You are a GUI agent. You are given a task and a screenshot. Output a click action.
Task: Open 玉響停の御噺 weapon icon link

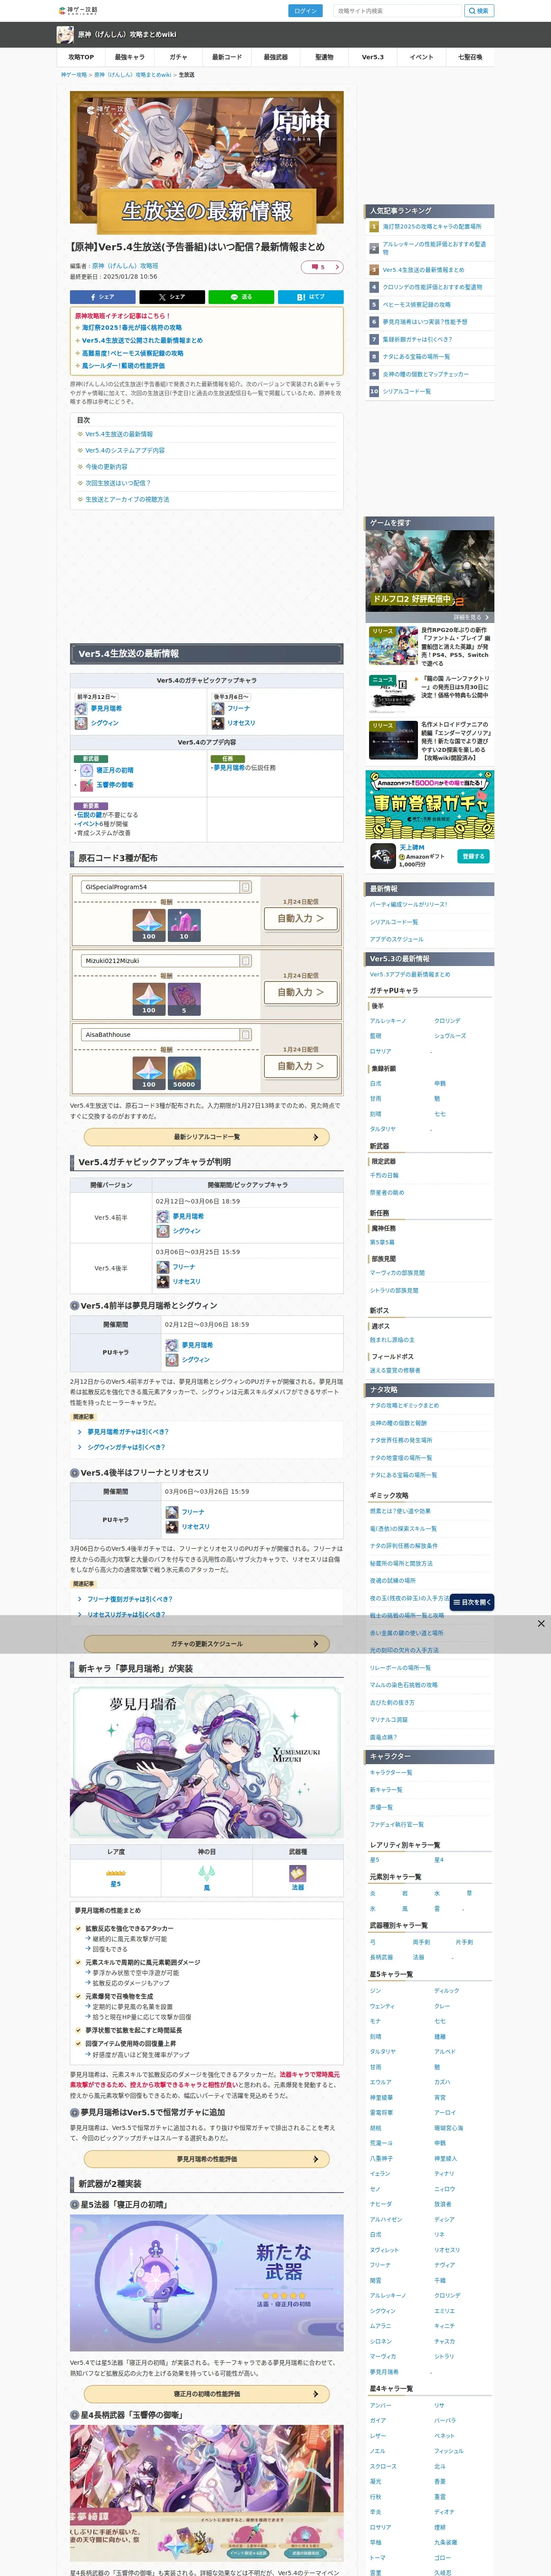click(87, 785)
